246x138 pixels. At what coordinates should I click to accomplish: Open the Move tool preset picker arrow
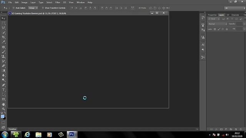(x=9, y=8)
